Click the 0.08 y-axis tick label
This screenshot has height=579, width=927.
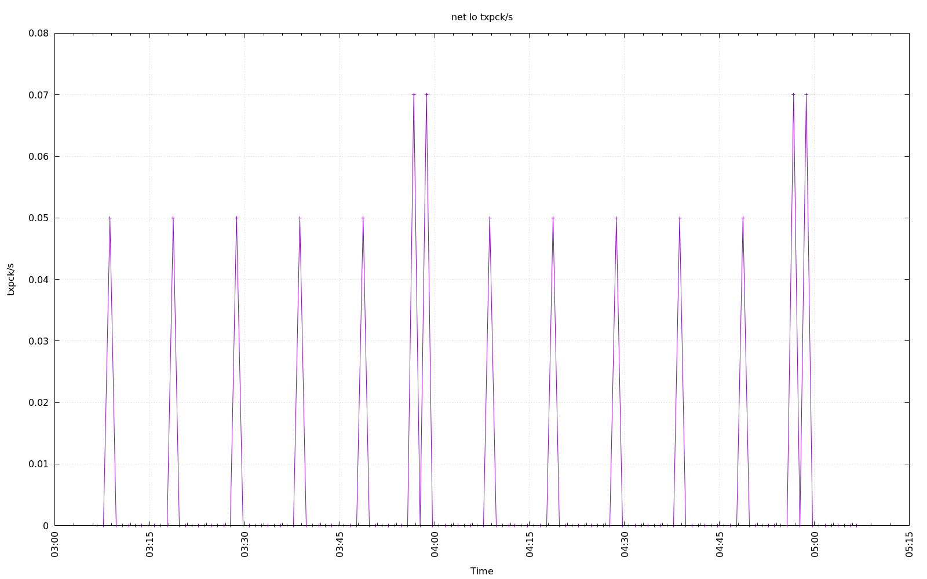38,34
